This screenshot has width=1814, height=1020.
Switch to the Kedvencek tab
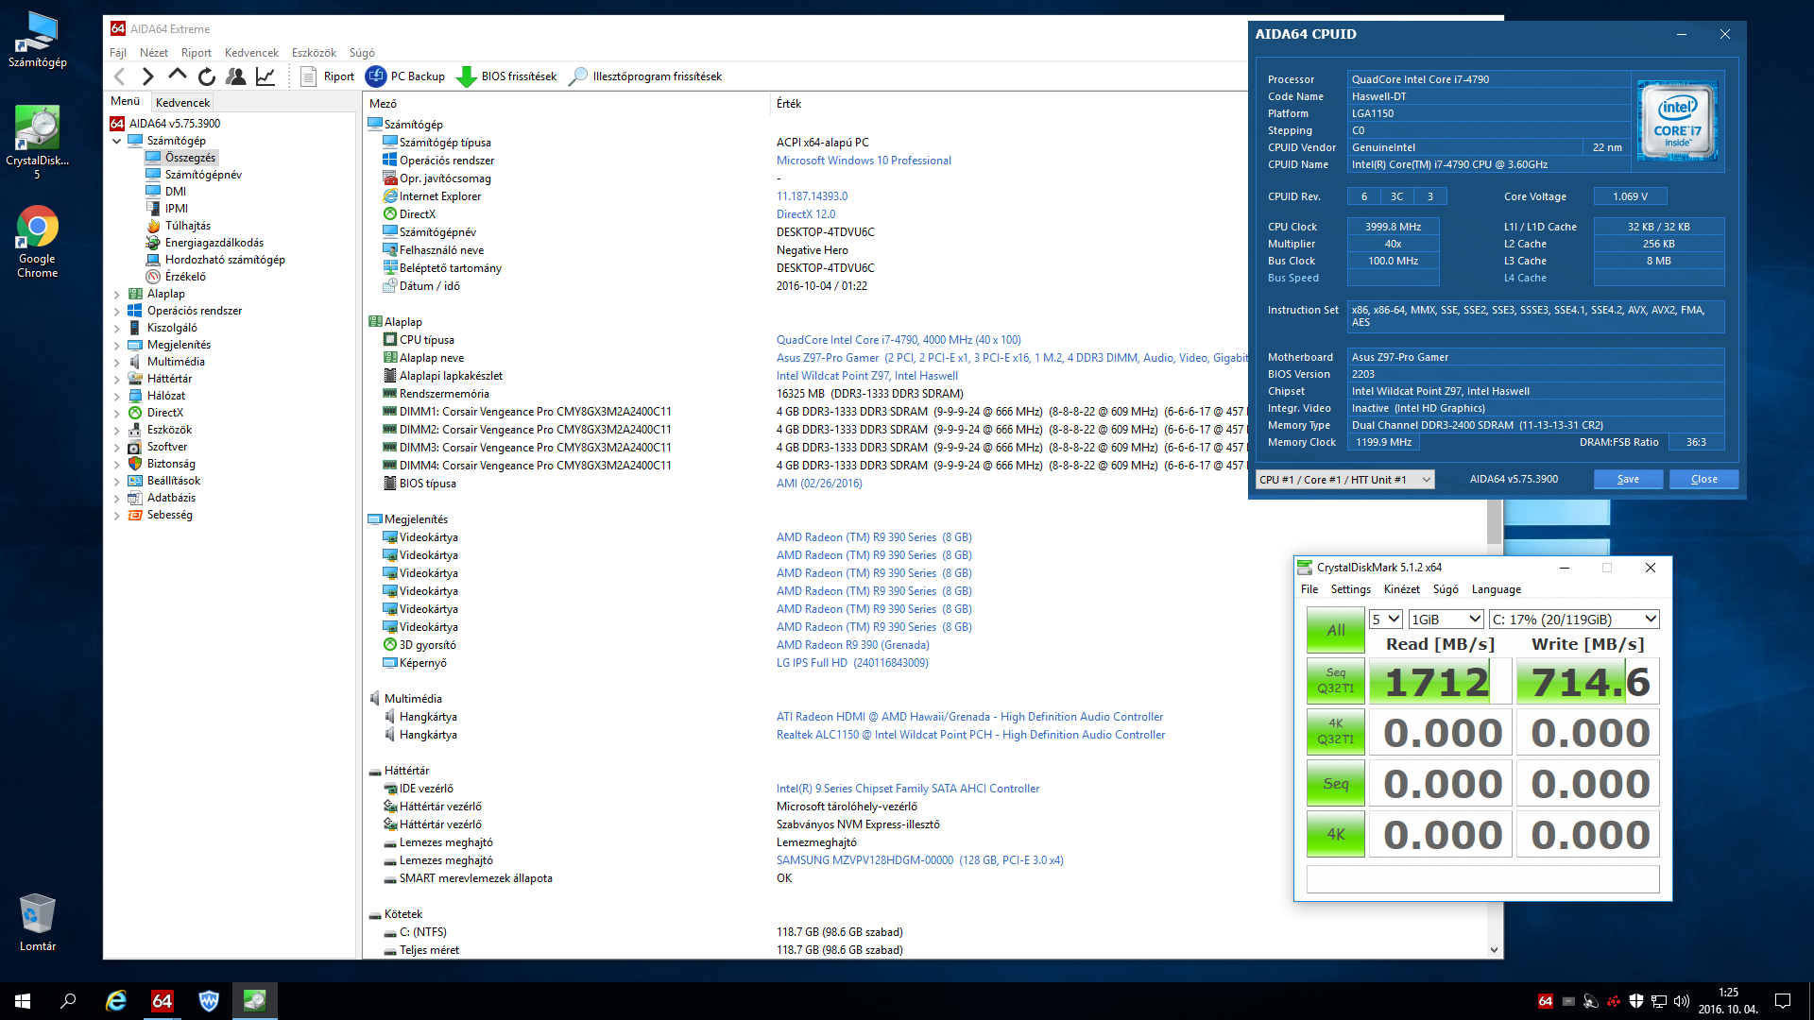(182, 102)
